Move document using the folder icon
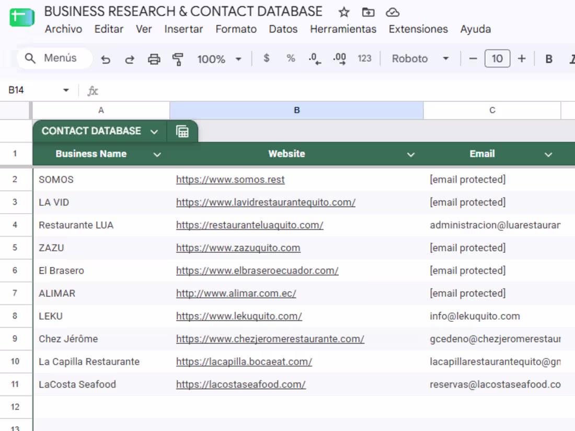Image resolution: width=575 pixels, height=431 pixels. tap(368, 13)
